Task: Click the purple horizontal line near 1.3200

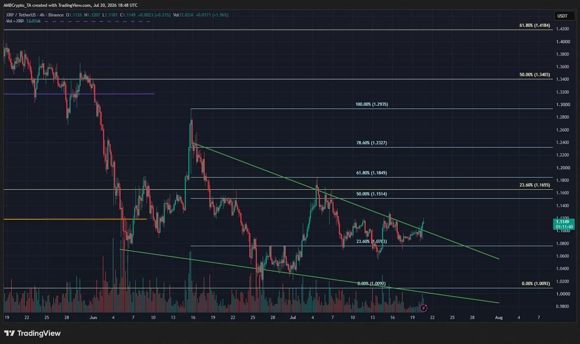Action: coord(79,94)
